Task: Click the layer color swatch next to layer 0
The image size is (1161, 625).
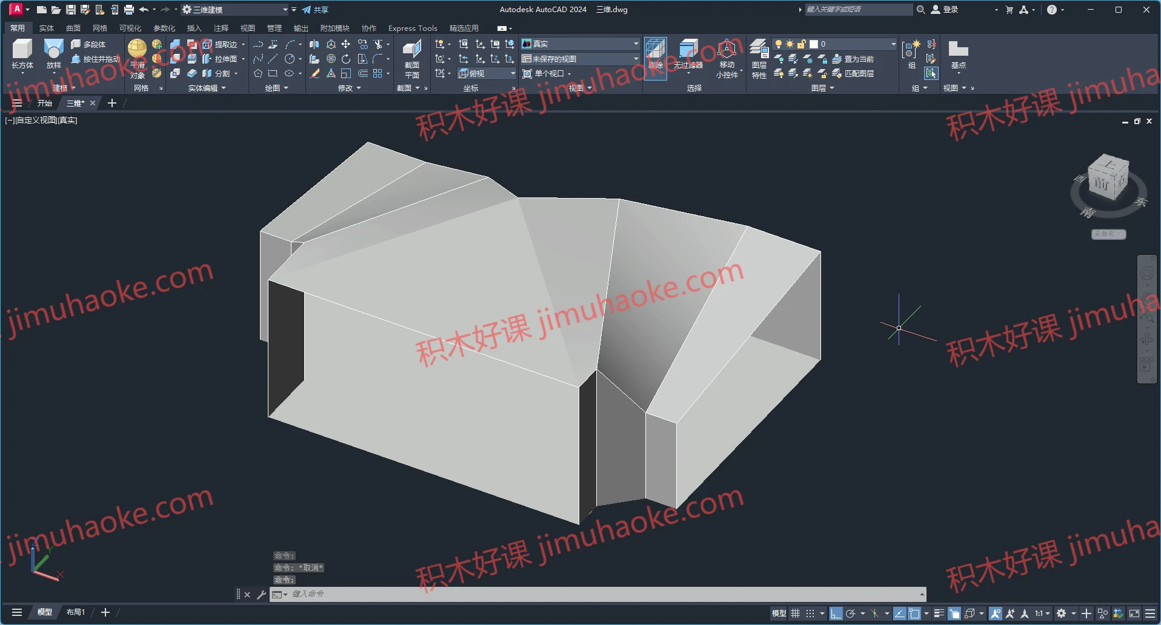Action: pos(814,44)
